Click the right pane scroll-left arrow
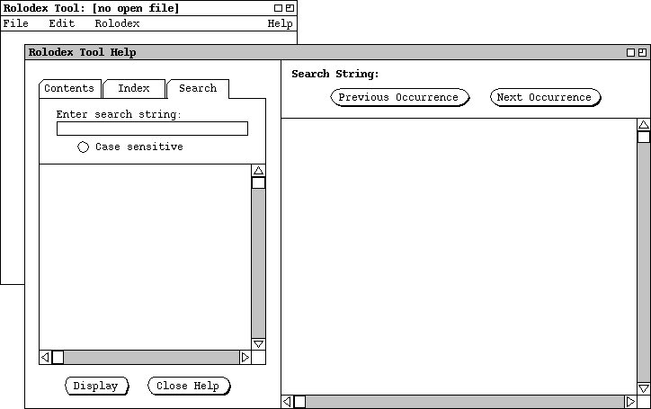 click(x=288, y=402)
